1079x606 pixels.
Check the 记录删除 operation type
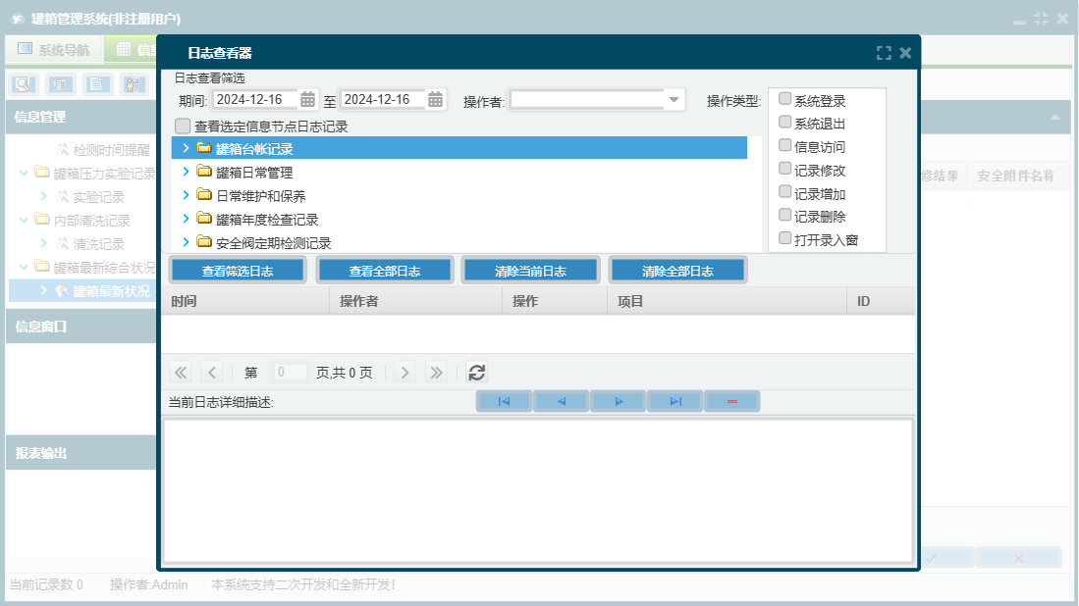(x=785, y=215)
